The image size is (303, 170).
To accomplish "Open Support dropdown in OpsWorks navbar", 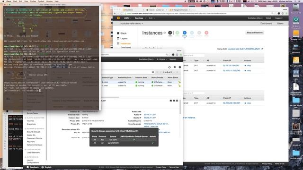I will (279, 18).
